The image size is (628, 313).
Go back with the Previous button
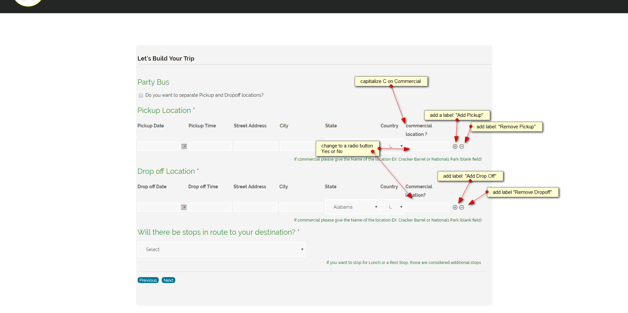(148, 280)
